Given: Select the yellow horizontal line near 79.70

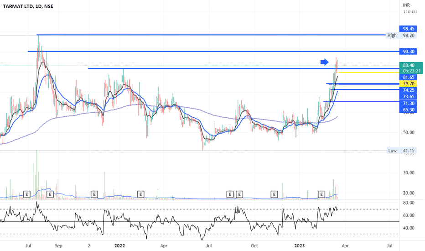Looking at the screenshot, I should coord(368,73).
